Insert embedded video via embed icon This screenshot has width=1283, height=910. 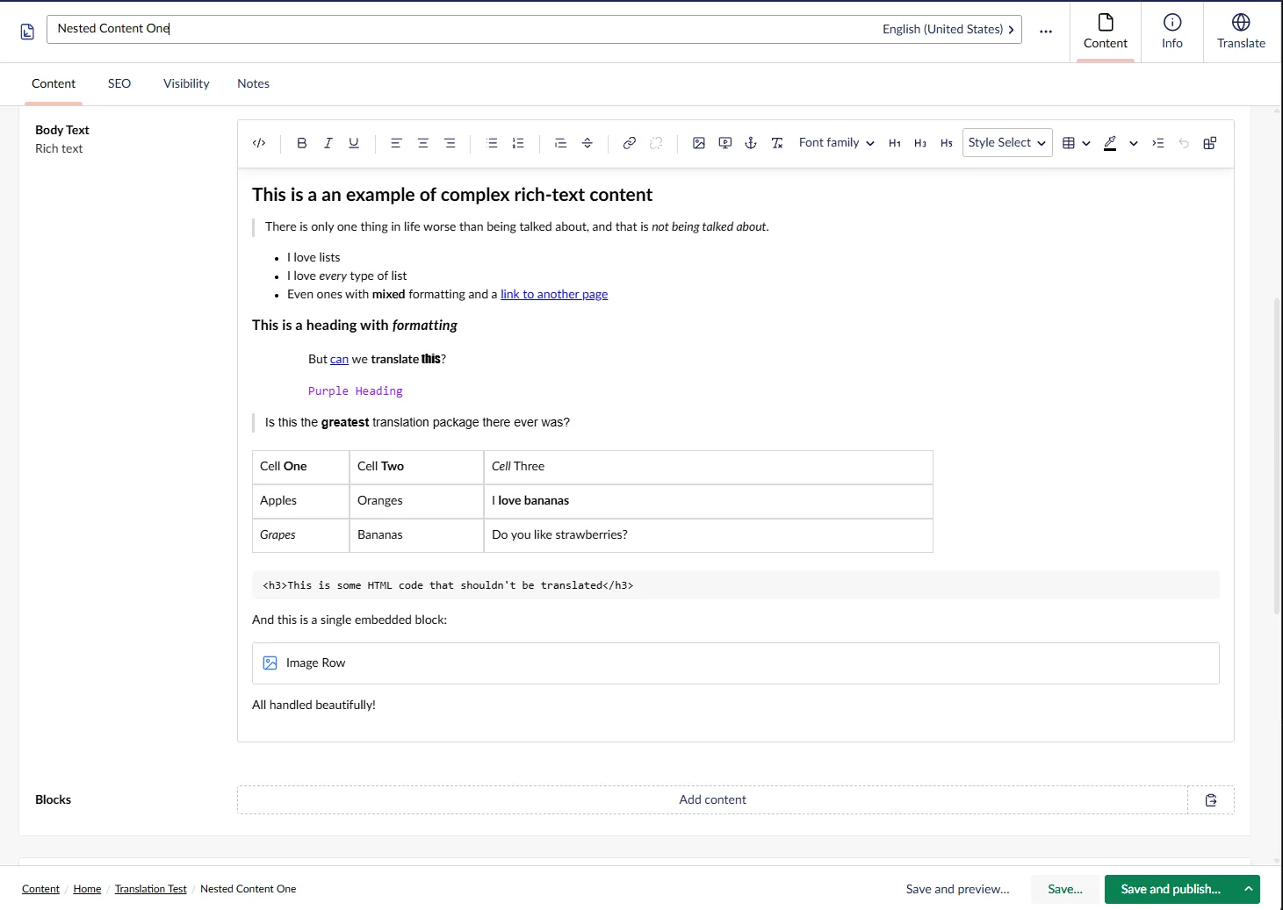point(725,143)
